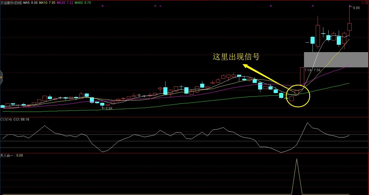
Task: Click the gray price gap rectangle
Action: click(x=336, y=59)
